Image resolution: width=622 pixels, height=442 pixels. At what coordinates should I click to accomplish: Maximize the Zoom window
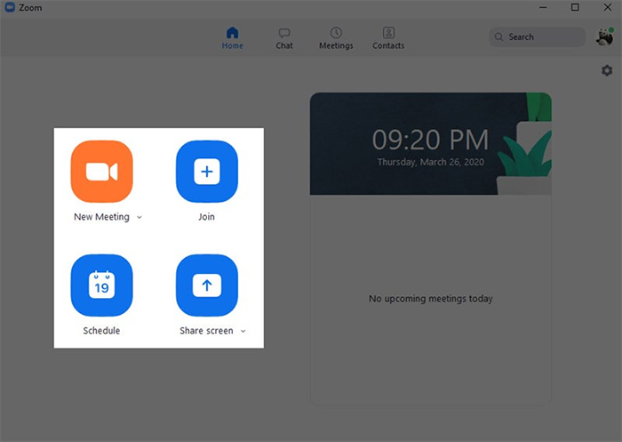point(575,7)
